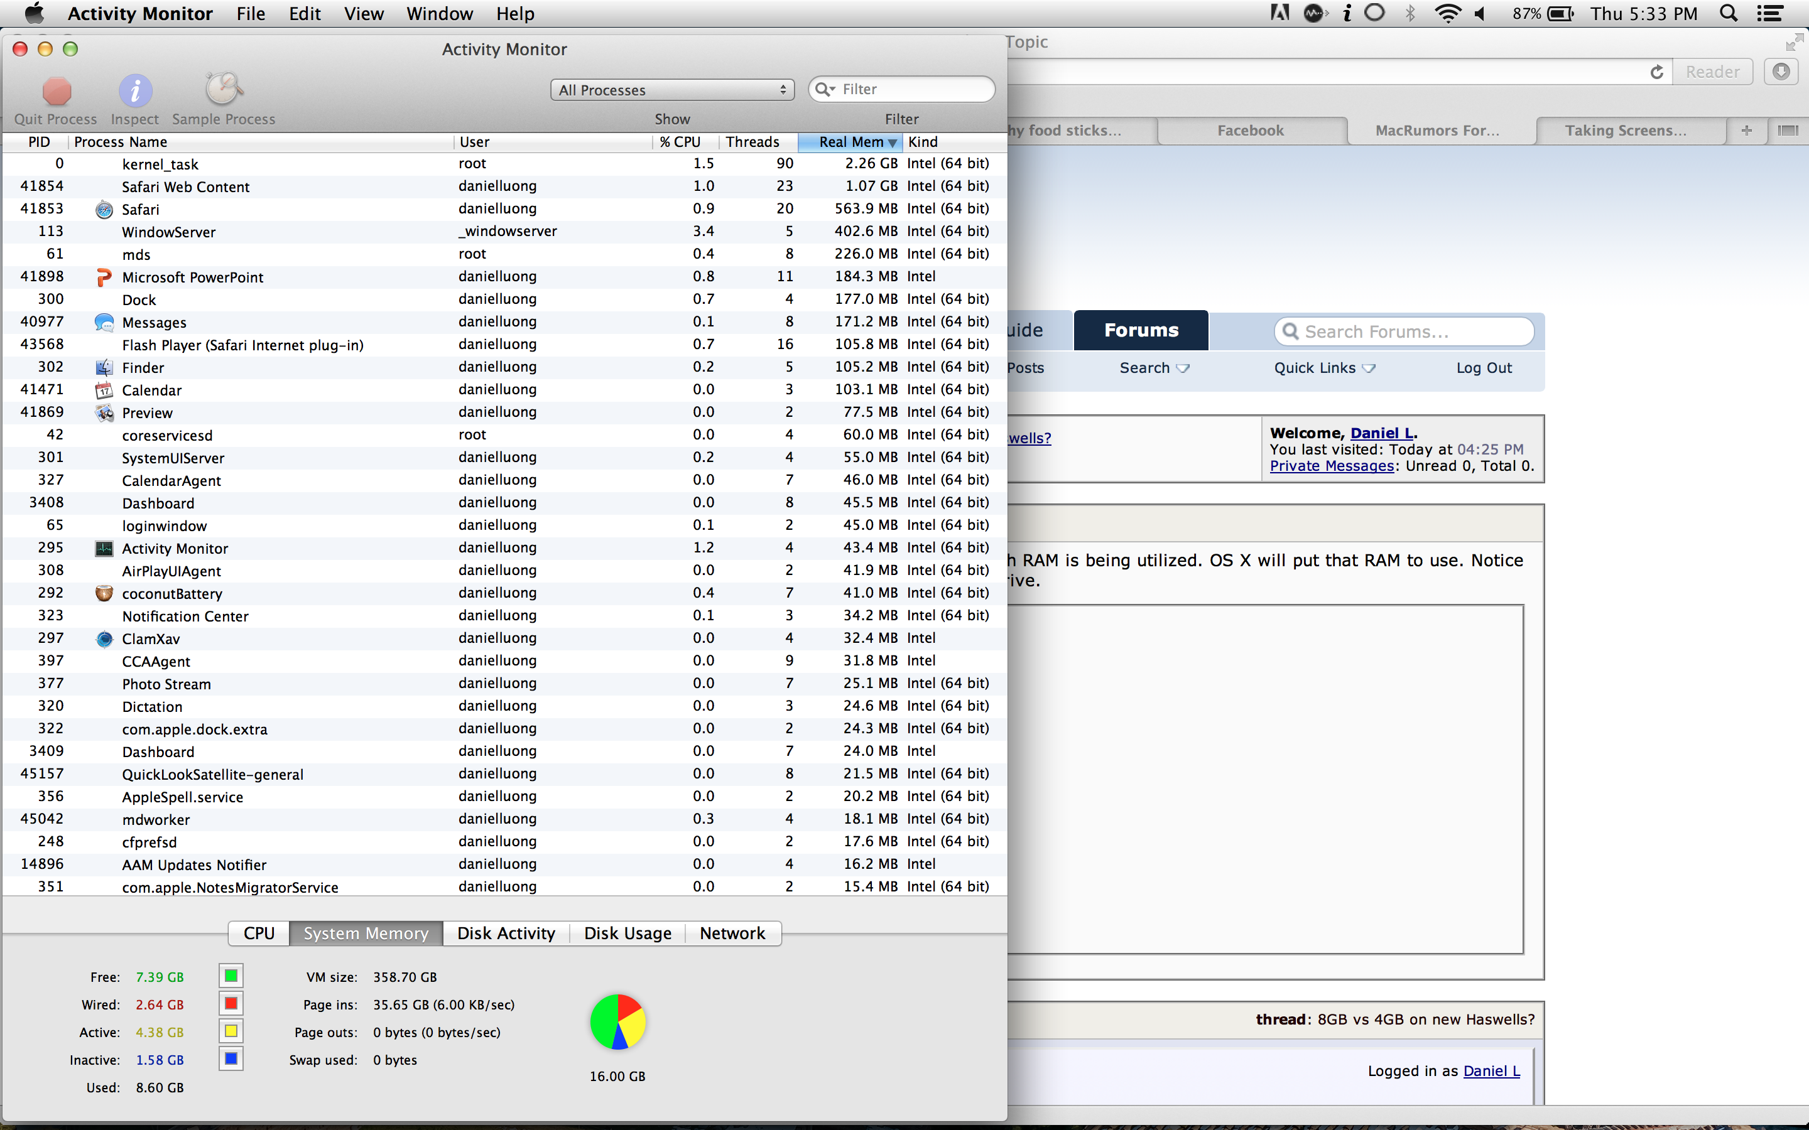
Task: Open the Window menu
Action: tap(440, 13)
